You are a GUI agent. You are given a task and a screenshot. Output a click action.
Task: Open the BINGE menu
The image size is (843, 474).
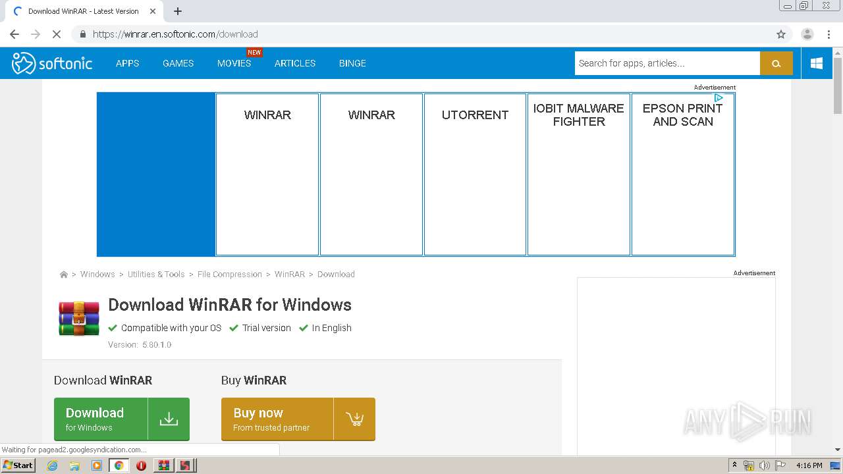[x=352, y=63]
